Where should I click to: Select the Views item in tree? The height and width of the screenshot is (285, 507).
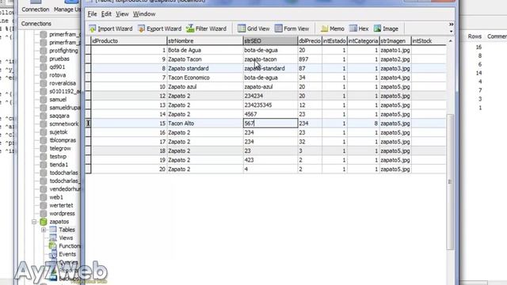coord(66,237)
